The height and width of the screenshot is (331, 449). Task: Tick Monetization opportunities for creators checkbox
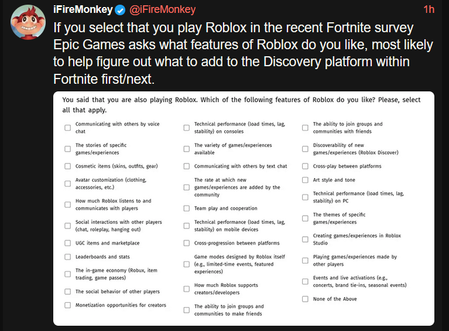[68, 305]
